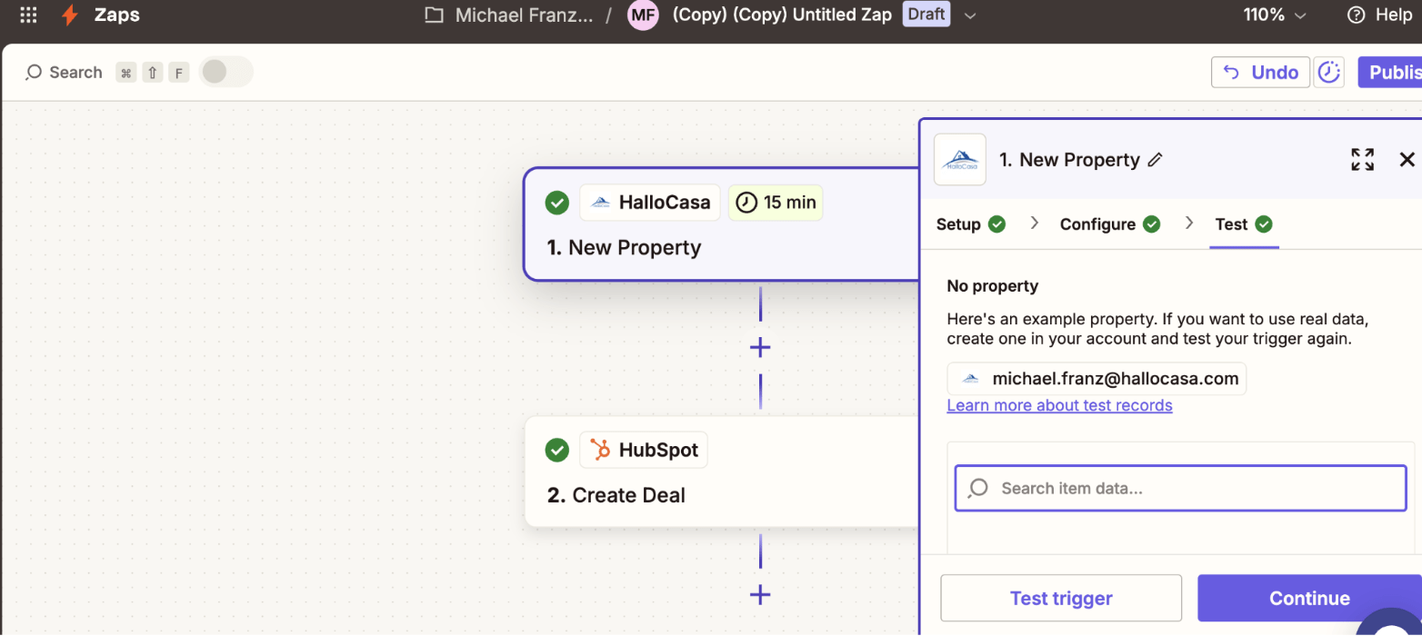Toggle the switch next to Search
The width and height of the screenshot is (1422, 636).
point(225,72)
